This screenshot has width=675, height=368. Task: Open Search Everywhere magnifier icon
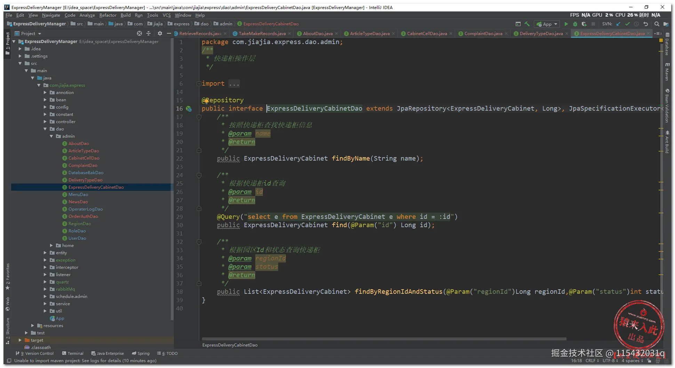click(x=657, y=24)
